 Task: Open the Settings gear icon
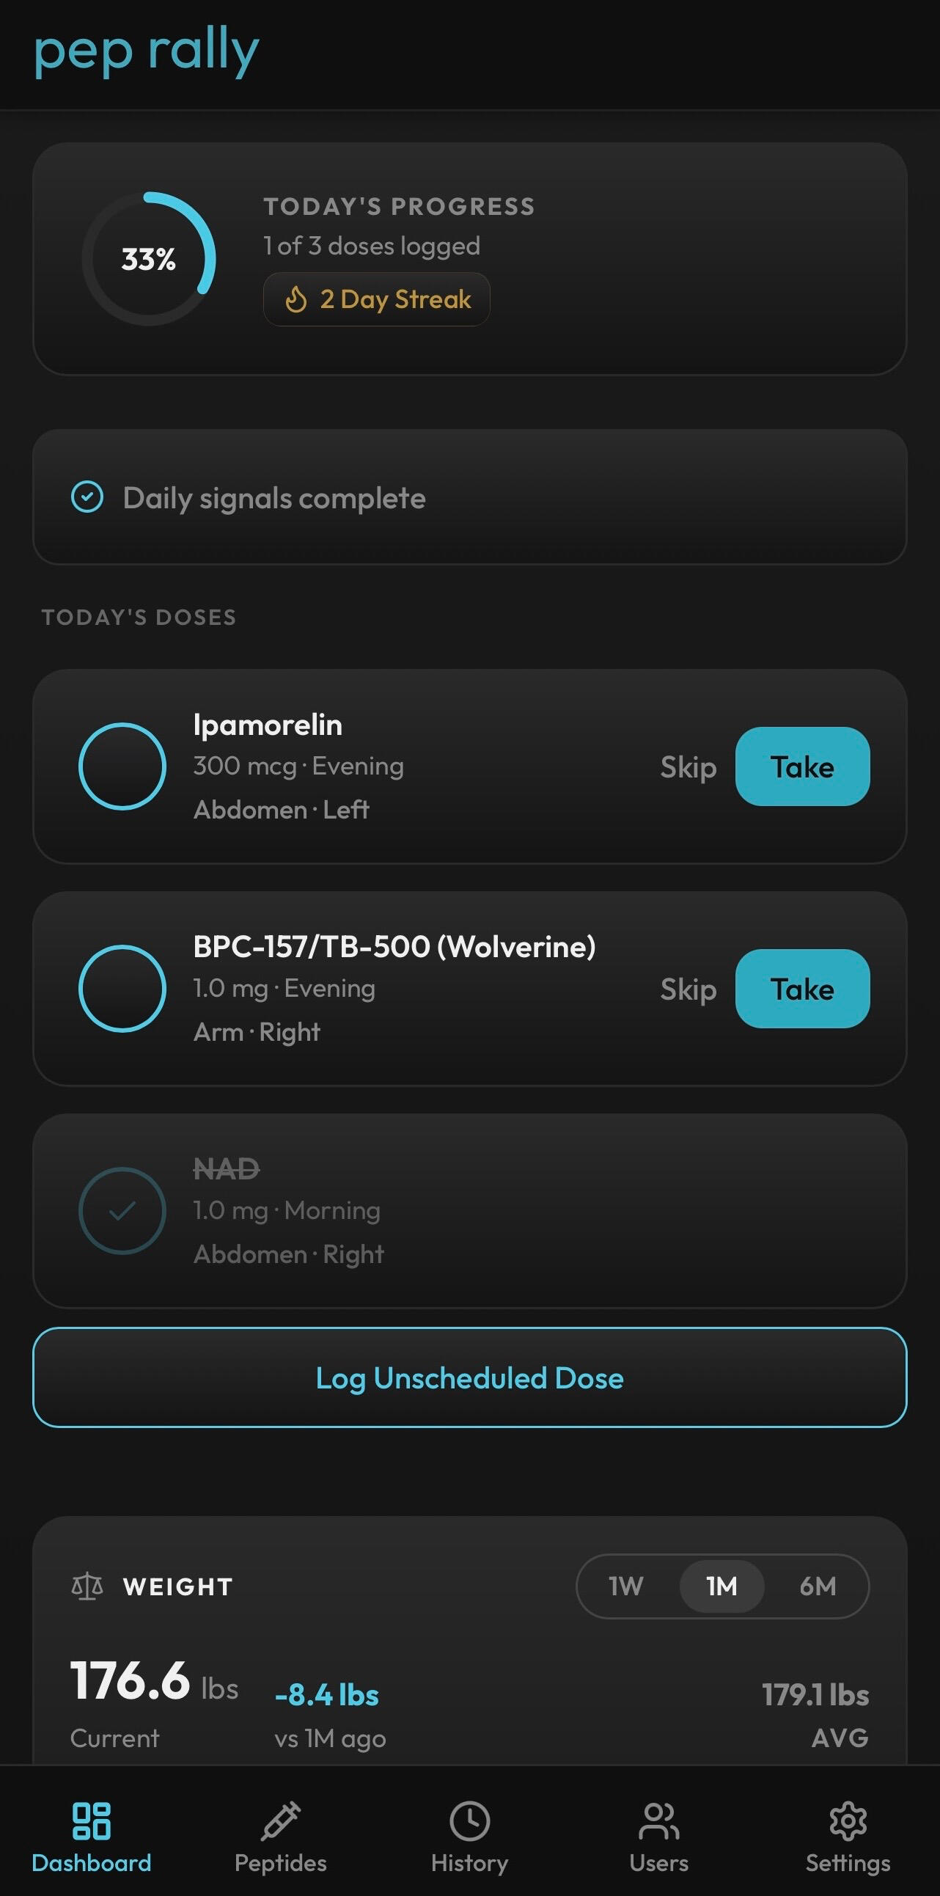click(848, 1821)
